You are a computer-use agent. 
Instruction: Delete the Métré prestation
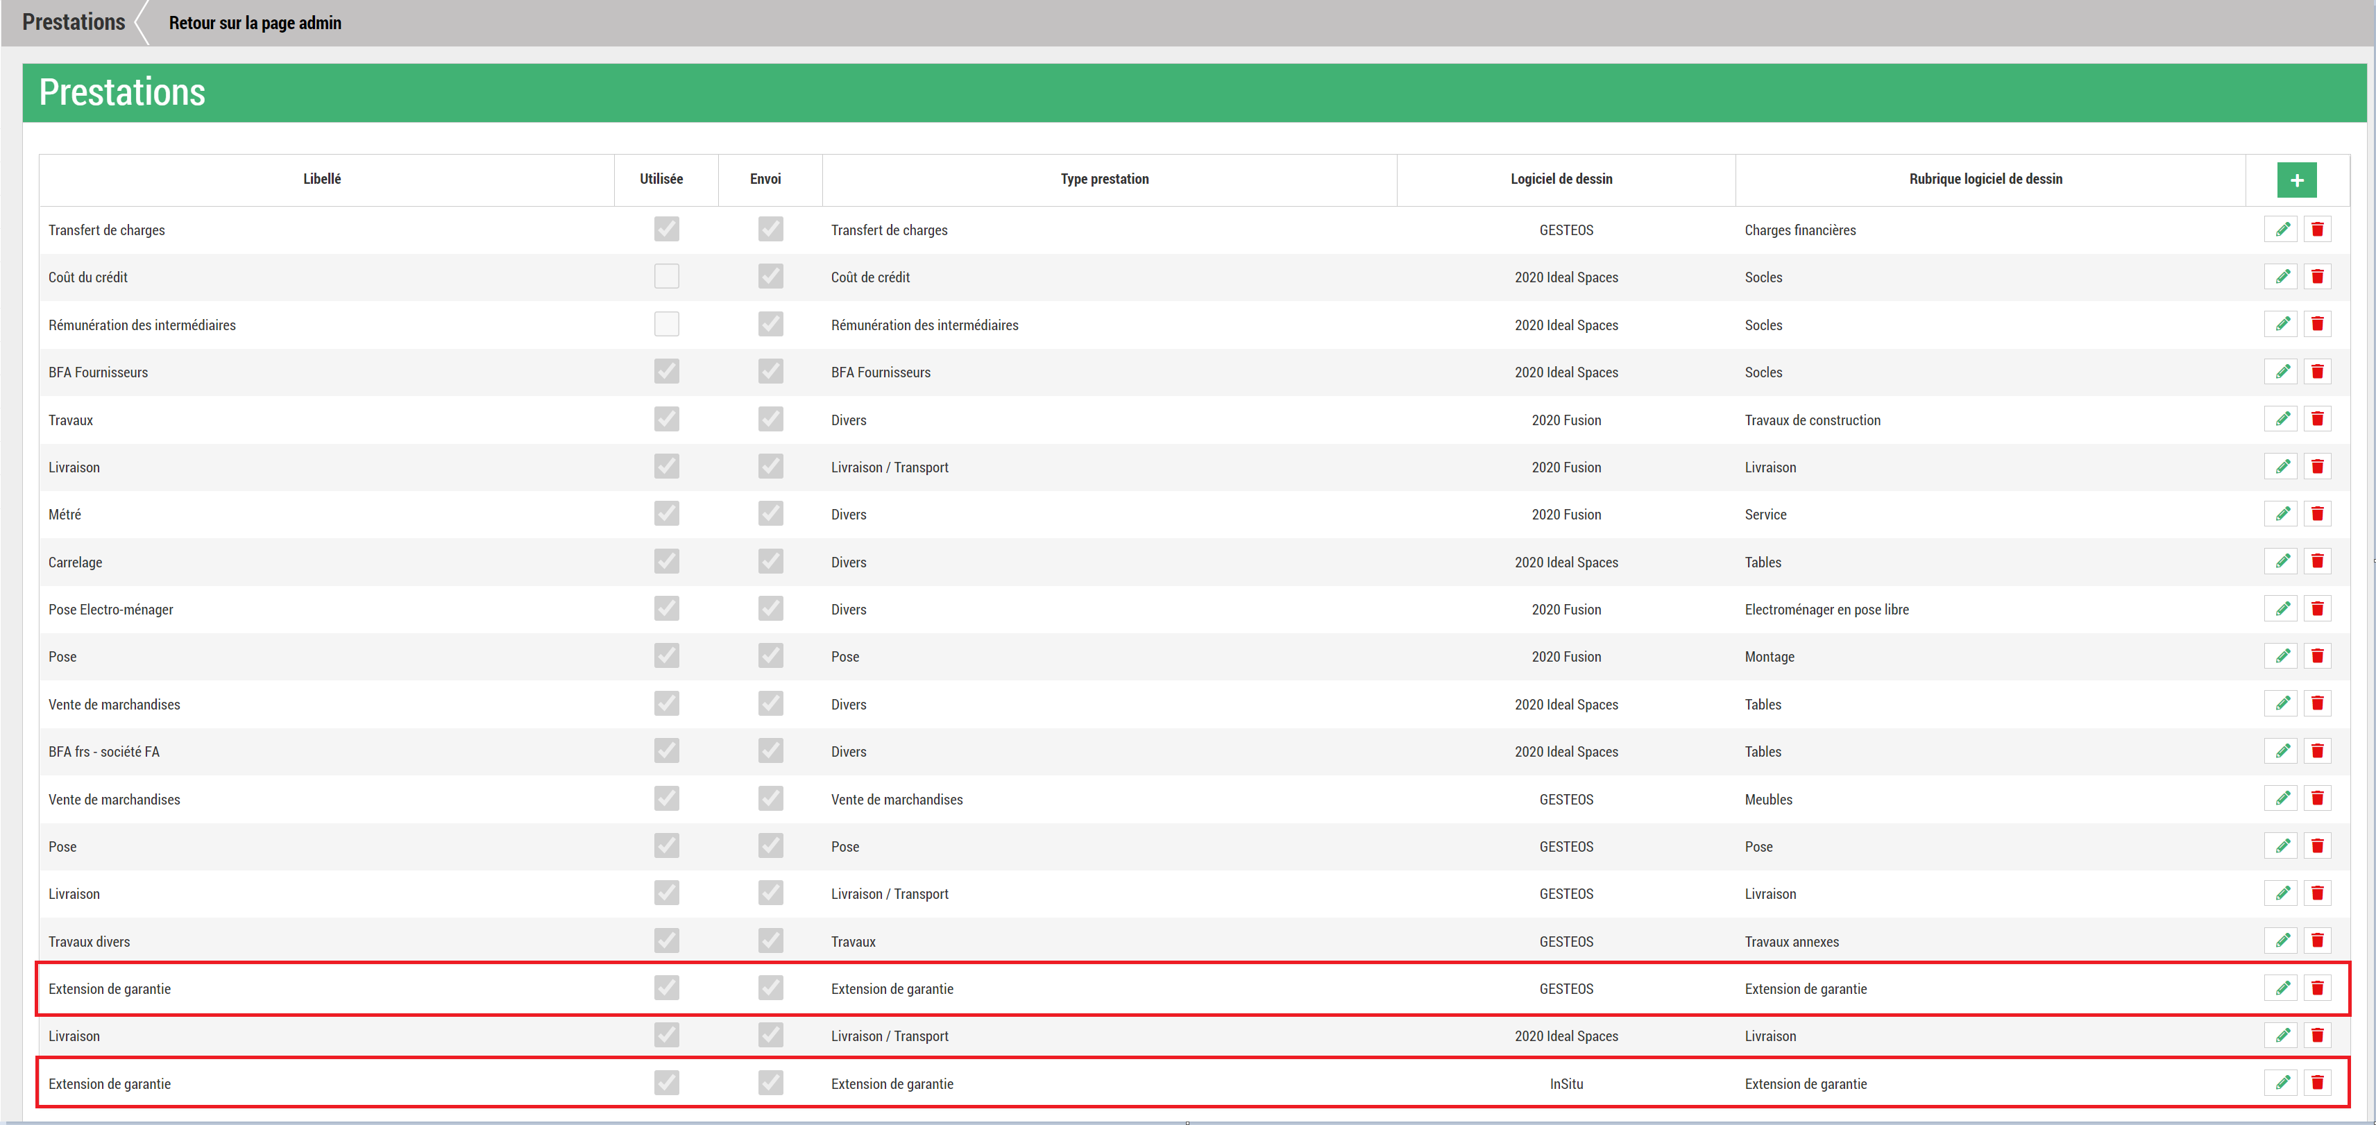point(2316,515)
